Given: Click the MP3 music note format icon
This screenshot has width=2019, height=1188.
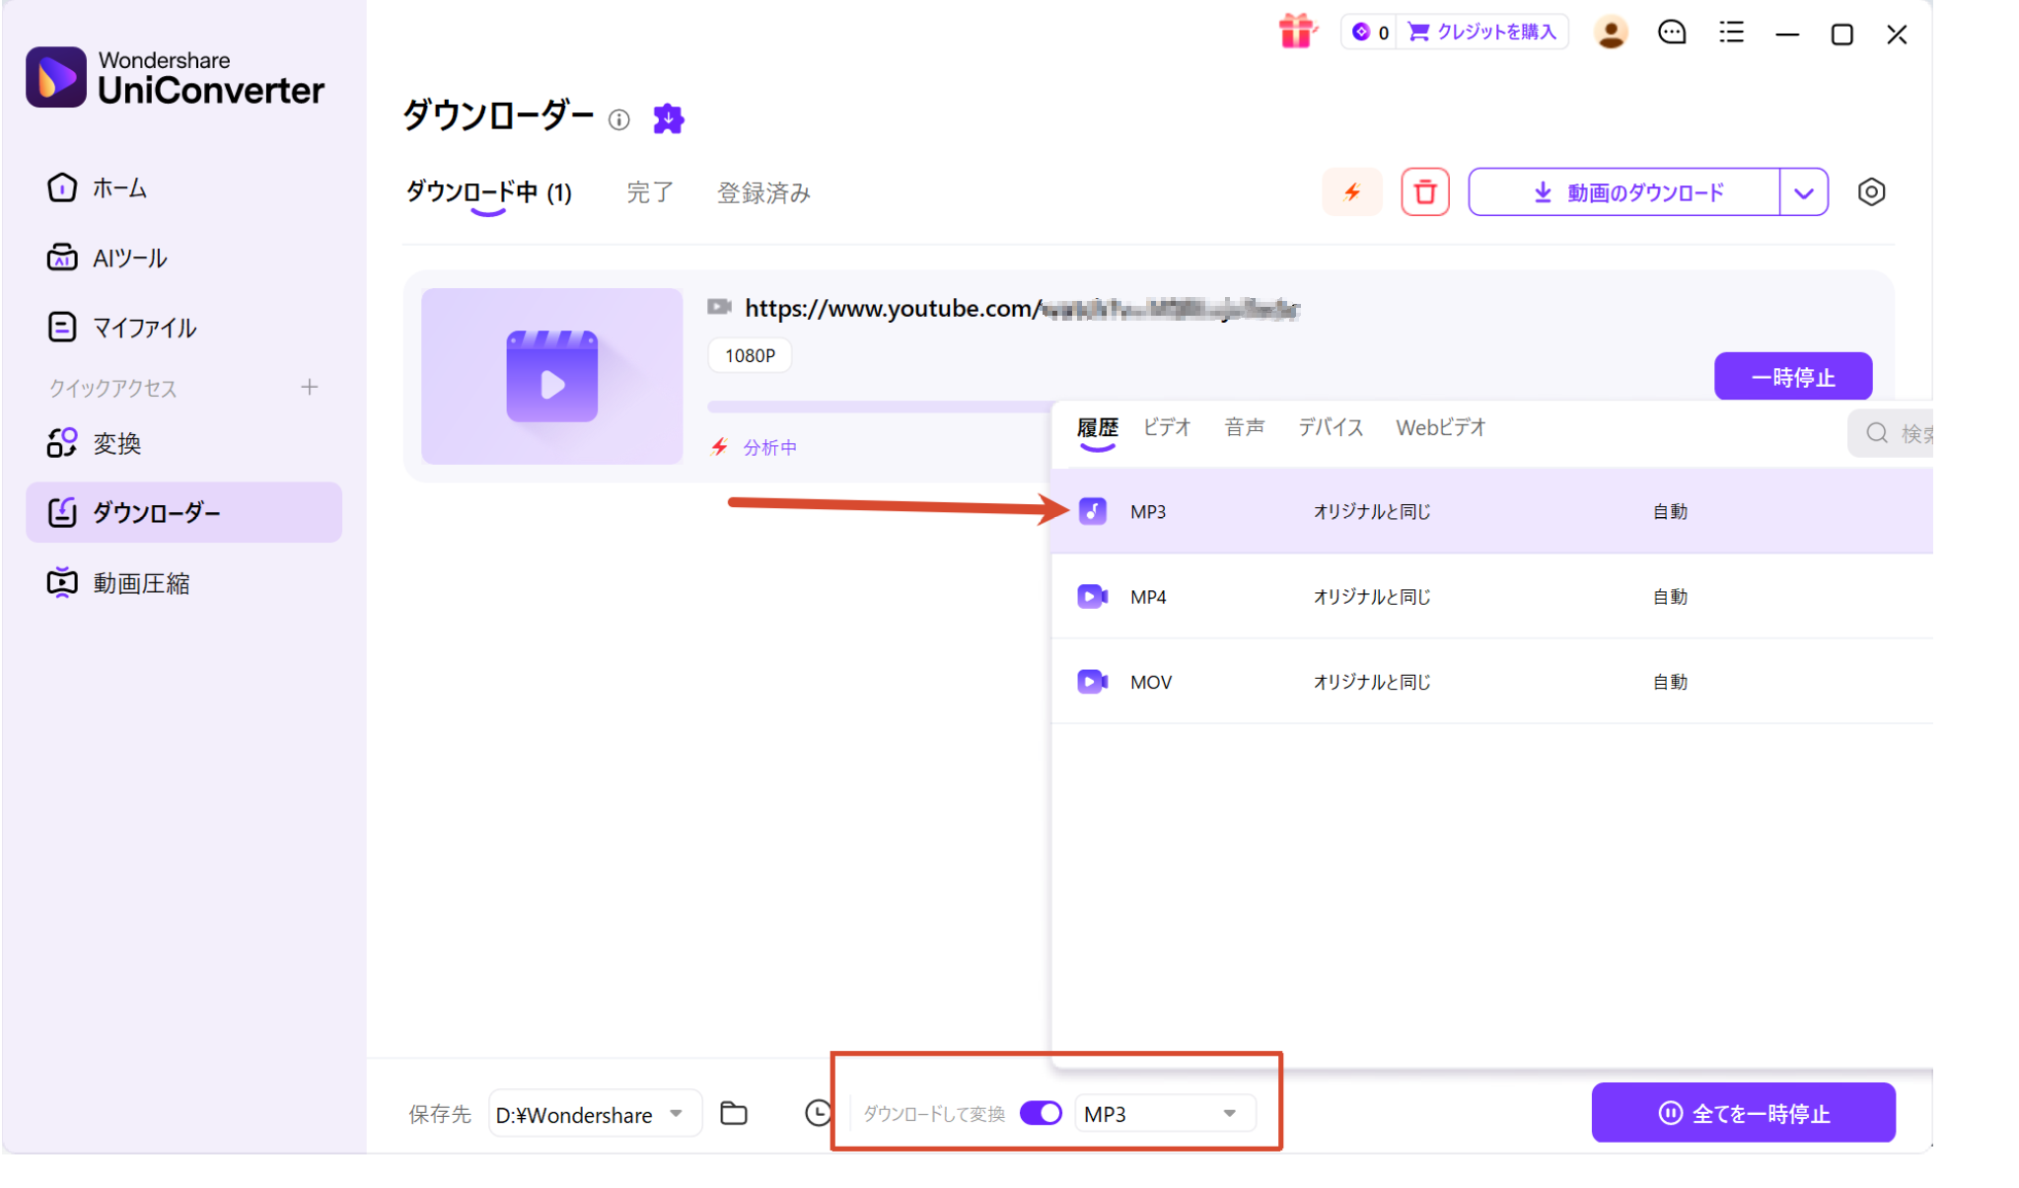Looking at the screenshot, I should pyautogui.click(x=1092, y=511).
